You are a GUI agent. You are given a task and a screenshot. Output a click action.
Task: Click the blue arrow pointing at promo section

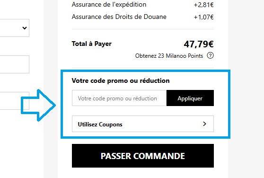point(38,105)
